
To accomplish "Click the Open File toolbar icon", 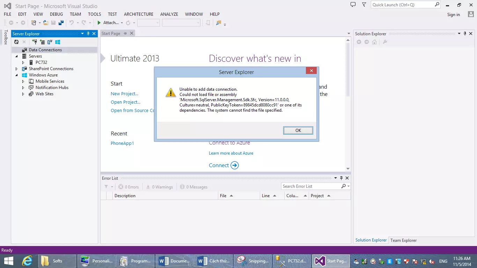I will point(46,23).
